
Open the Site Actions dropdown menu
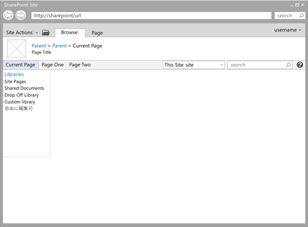(x=22, y=33)
